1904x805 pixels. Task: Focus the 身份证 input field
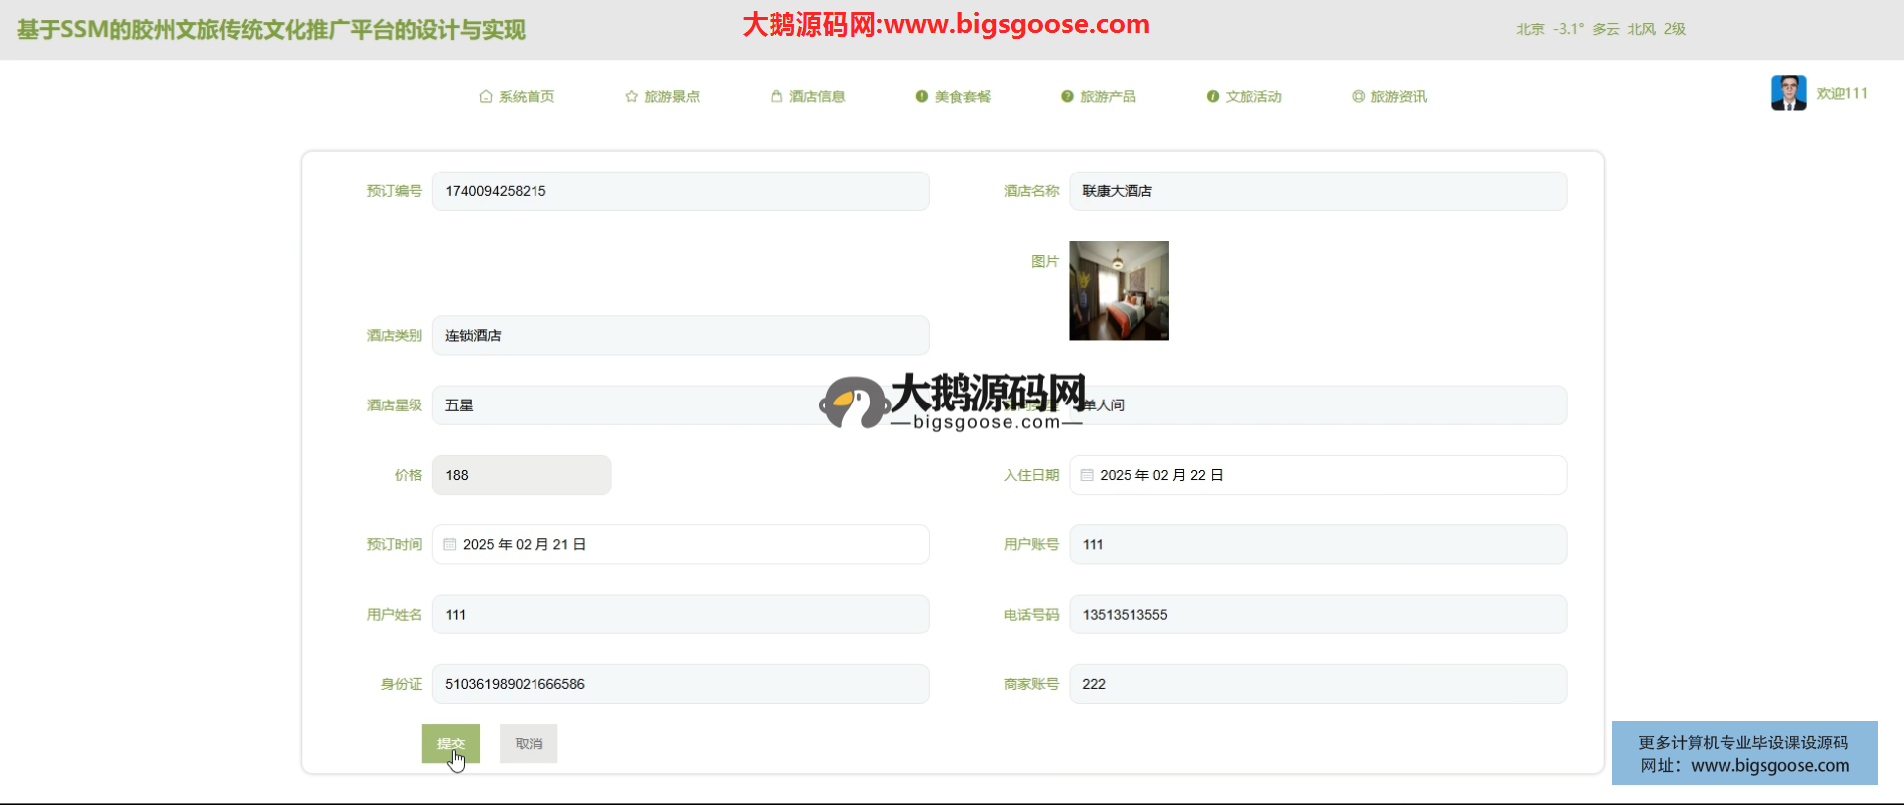[680, 684]
